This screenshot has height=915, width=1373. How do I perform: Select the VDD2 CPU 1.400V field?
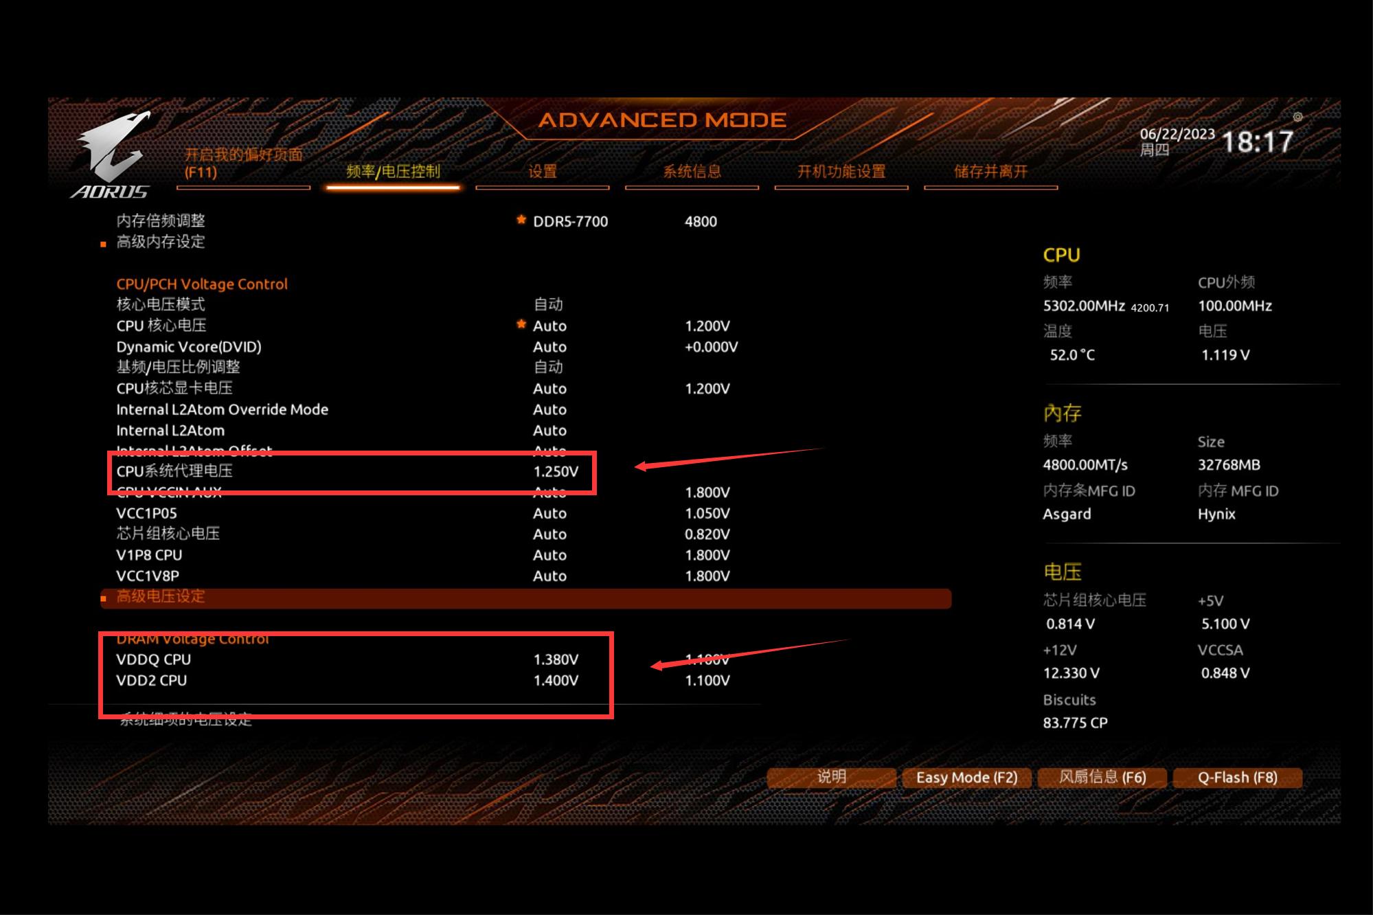[556, 681]
